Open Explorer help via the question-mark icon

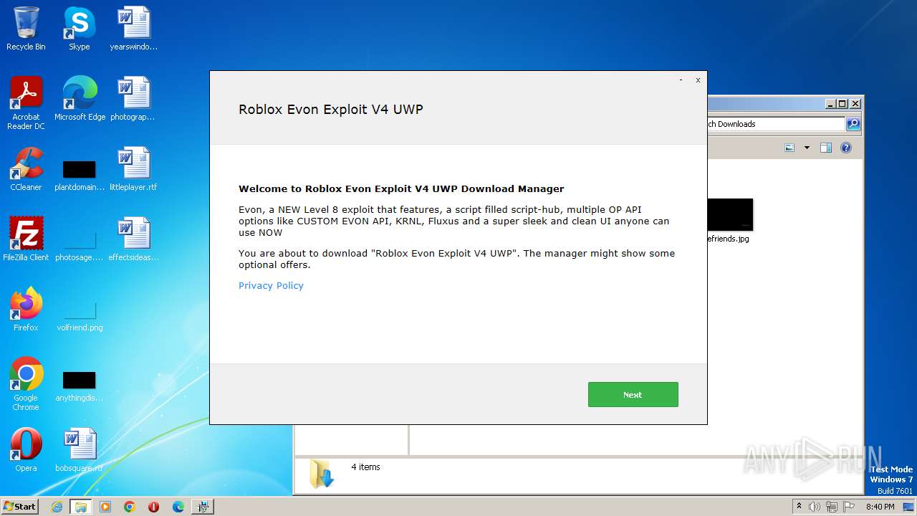[x=846, y=148]
